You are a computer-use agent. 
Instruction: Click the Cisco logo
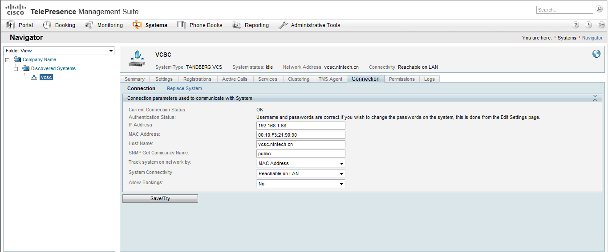tap(16, 10)
